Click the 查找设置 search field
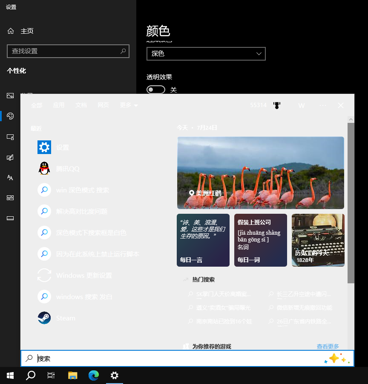 [x=68, y=51]
